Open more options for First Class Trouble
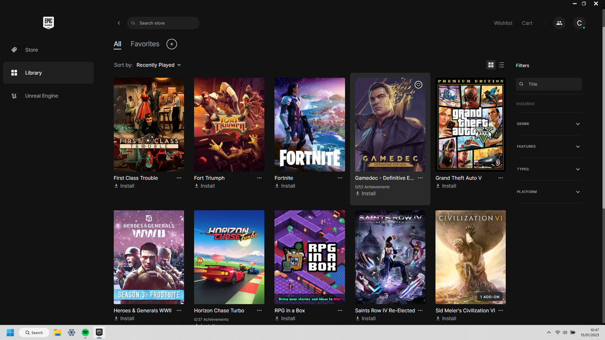The width and height of the screenshot is (605, 340). [179, 178]
